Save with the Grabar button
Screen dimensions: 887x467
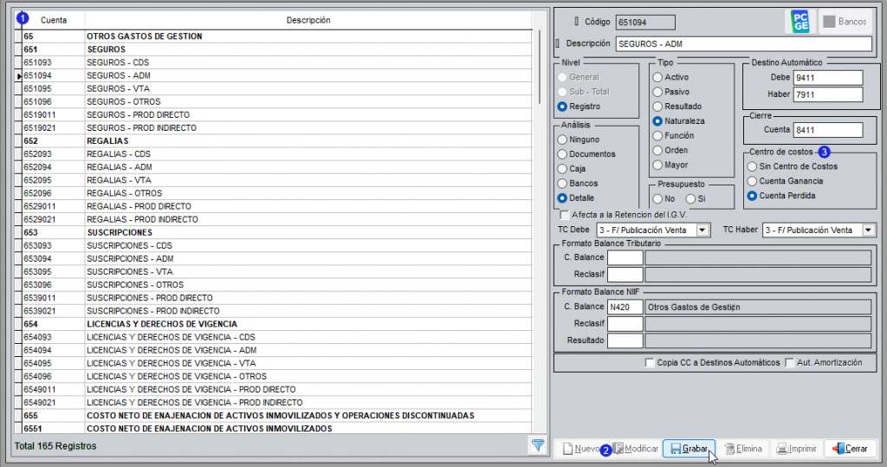(689, 449)
